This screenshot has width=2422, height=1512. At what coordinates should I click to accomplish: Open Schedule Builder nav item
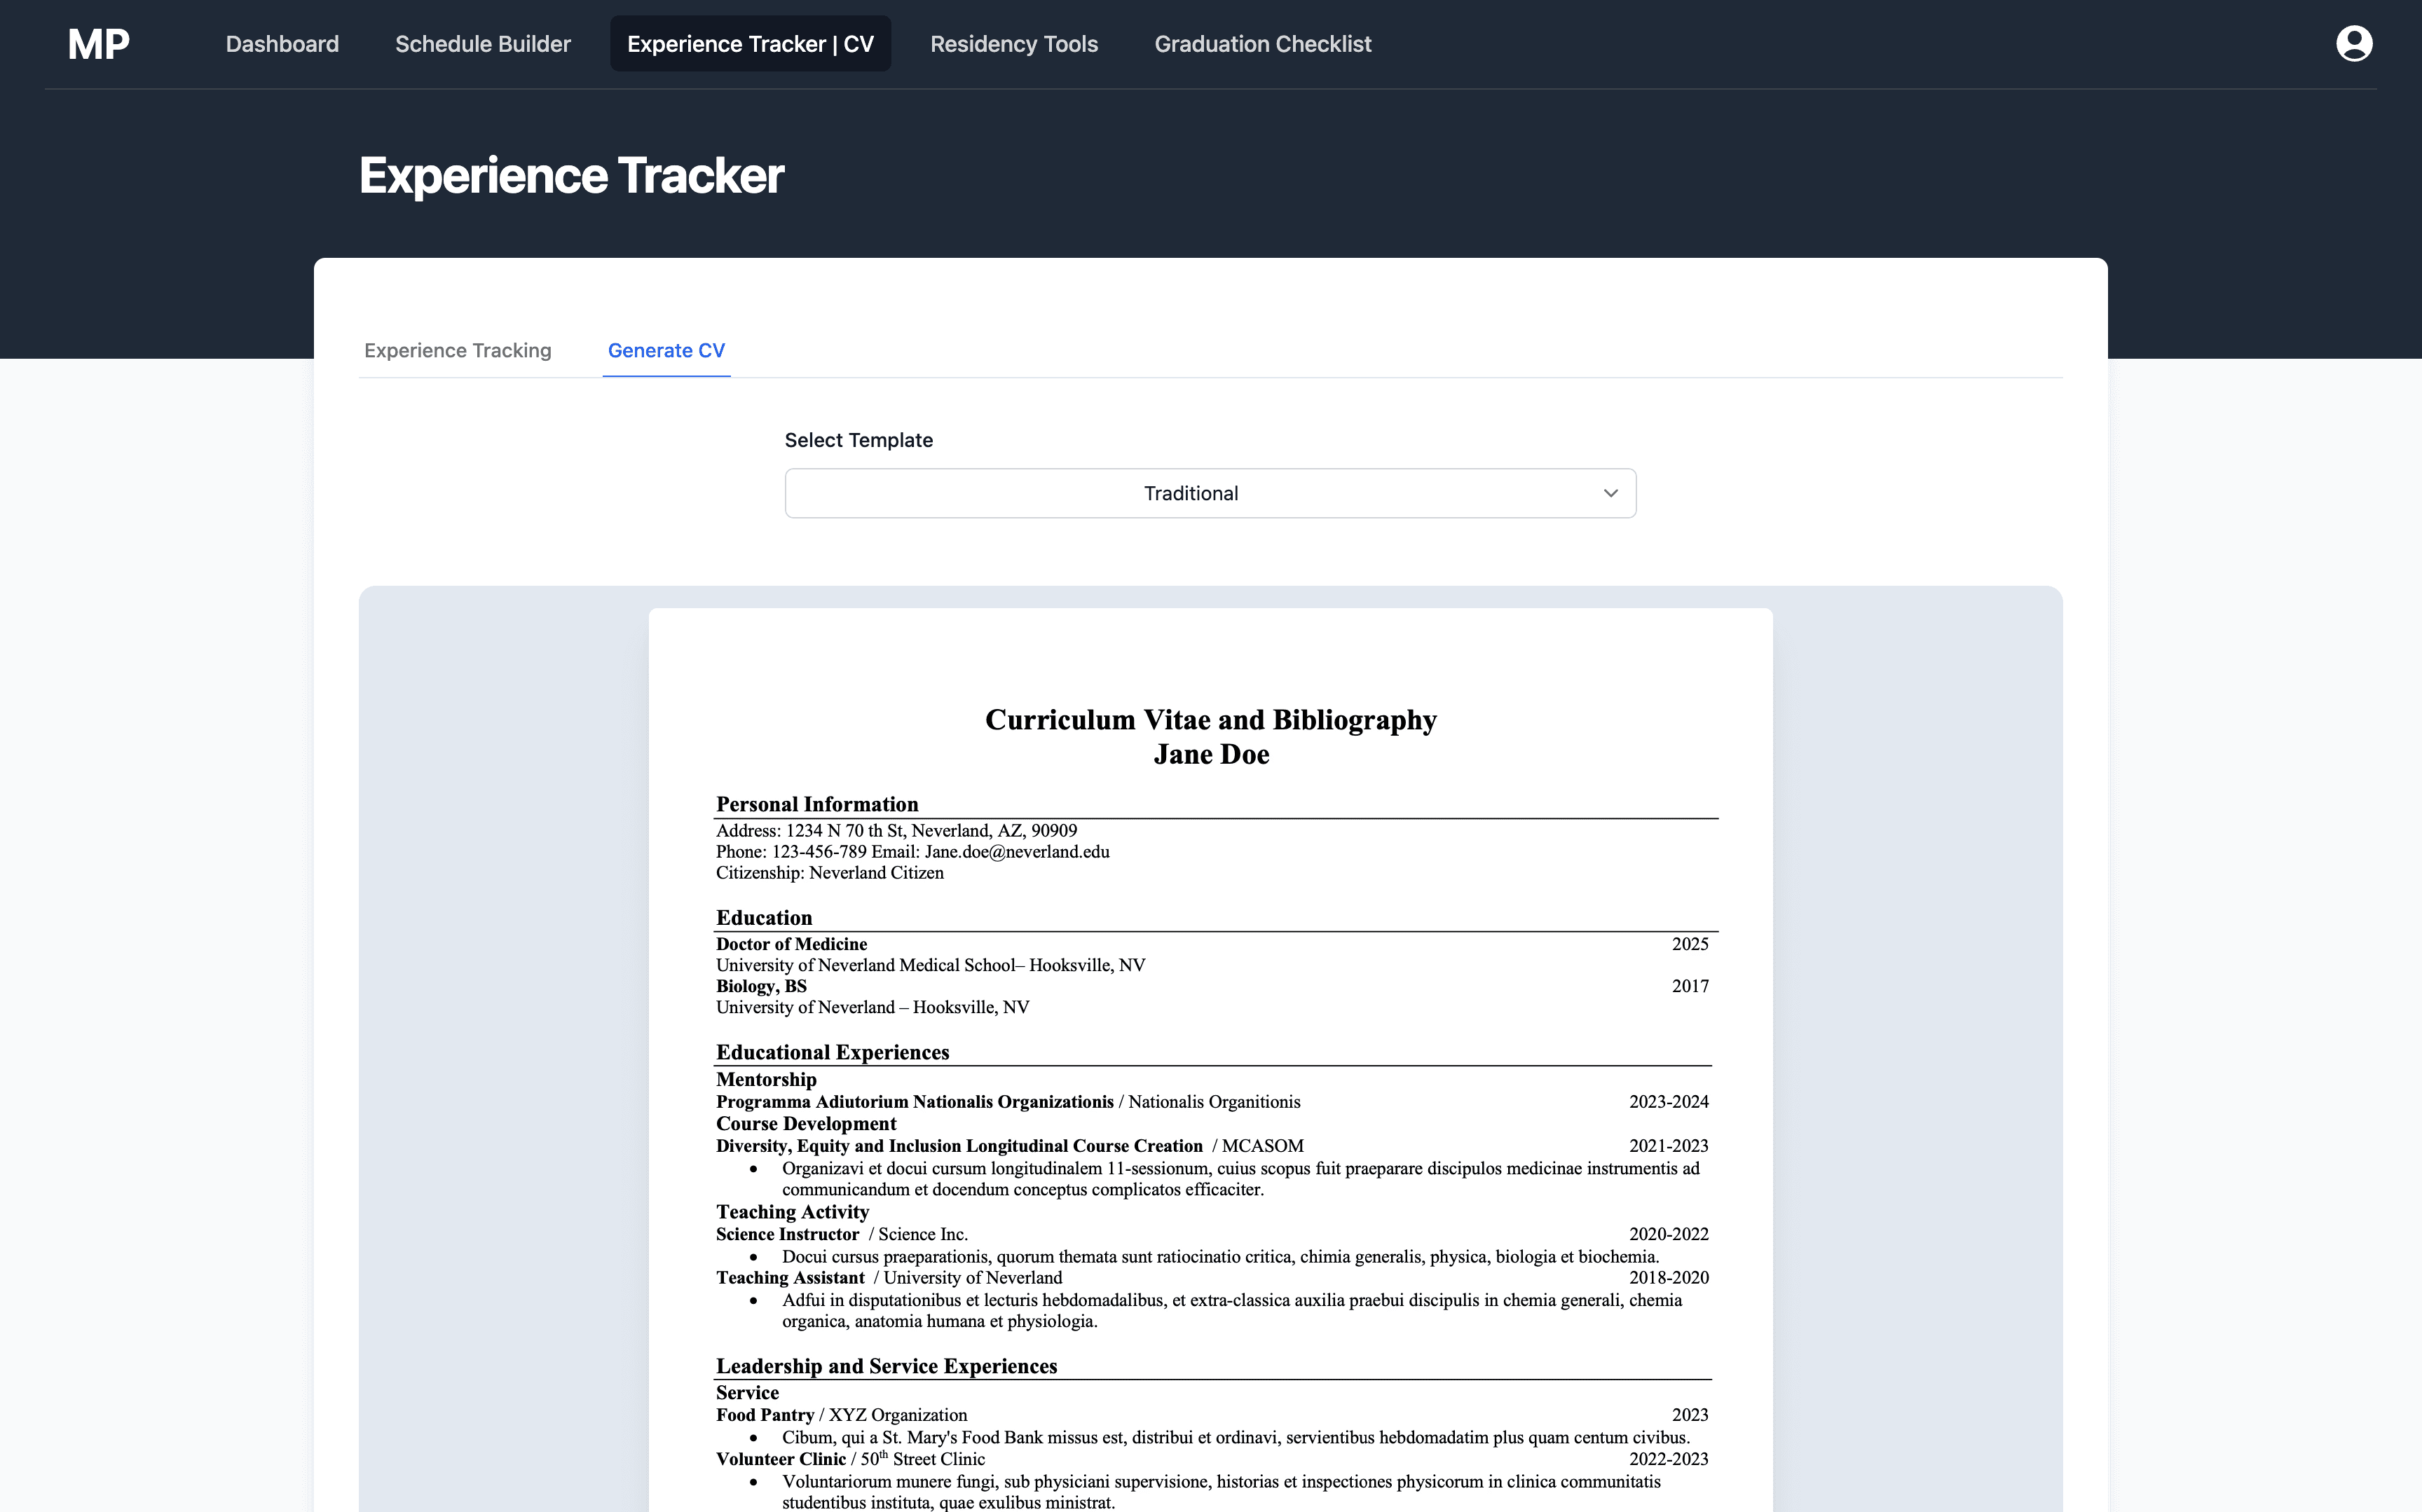click(x=483, y=44)
